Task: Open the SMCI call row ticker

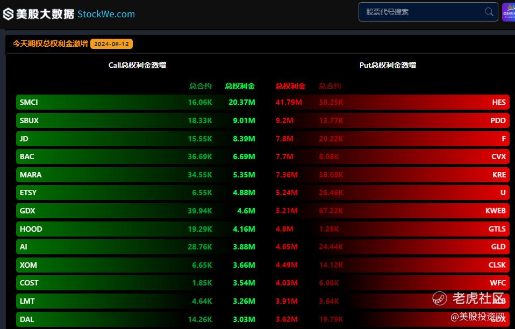Action: [x=28, y=102]
